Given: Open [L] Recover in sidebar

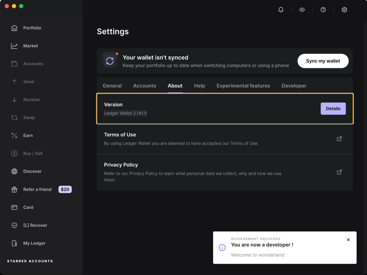Looking at the screenshot, I should pyautogui.click(x=35, y=225).
